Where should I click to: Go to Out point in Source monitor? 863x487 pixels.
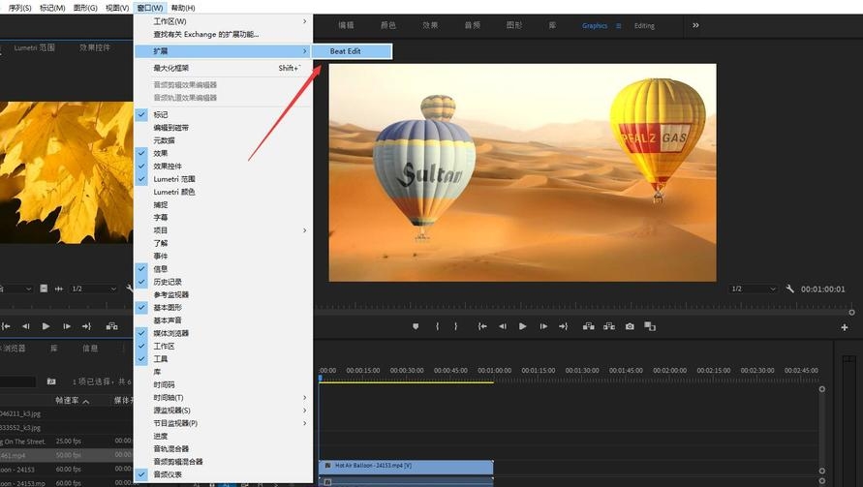pos(86,326)
